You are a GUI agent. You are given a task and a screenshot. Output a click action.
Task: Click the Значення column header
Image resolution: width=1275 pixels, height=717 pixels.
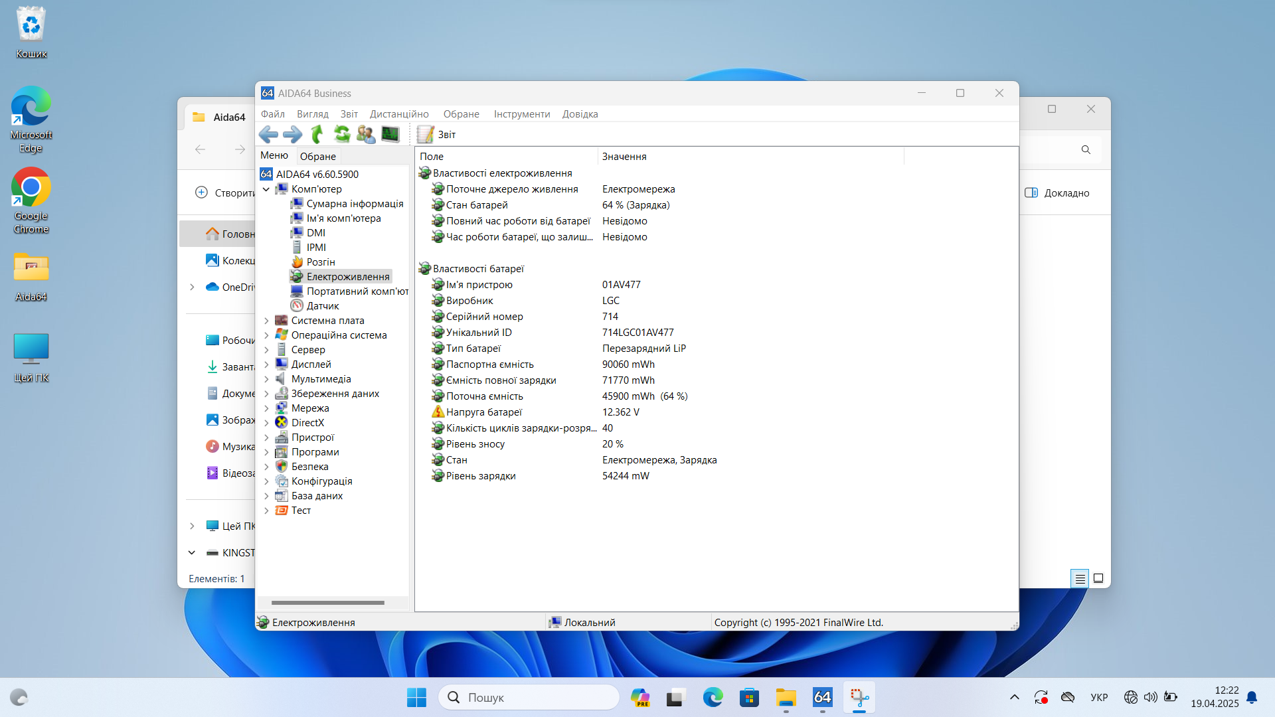coord(624,157)
